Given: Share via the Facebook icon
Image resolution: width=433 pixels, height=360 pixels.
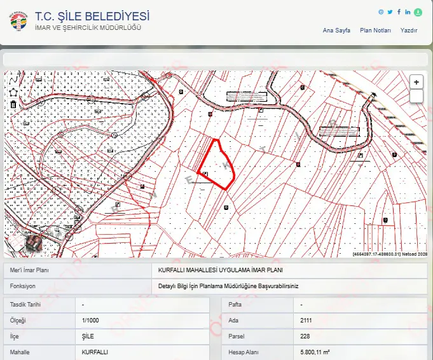Looking at the screenshot, I should point(399,11).
